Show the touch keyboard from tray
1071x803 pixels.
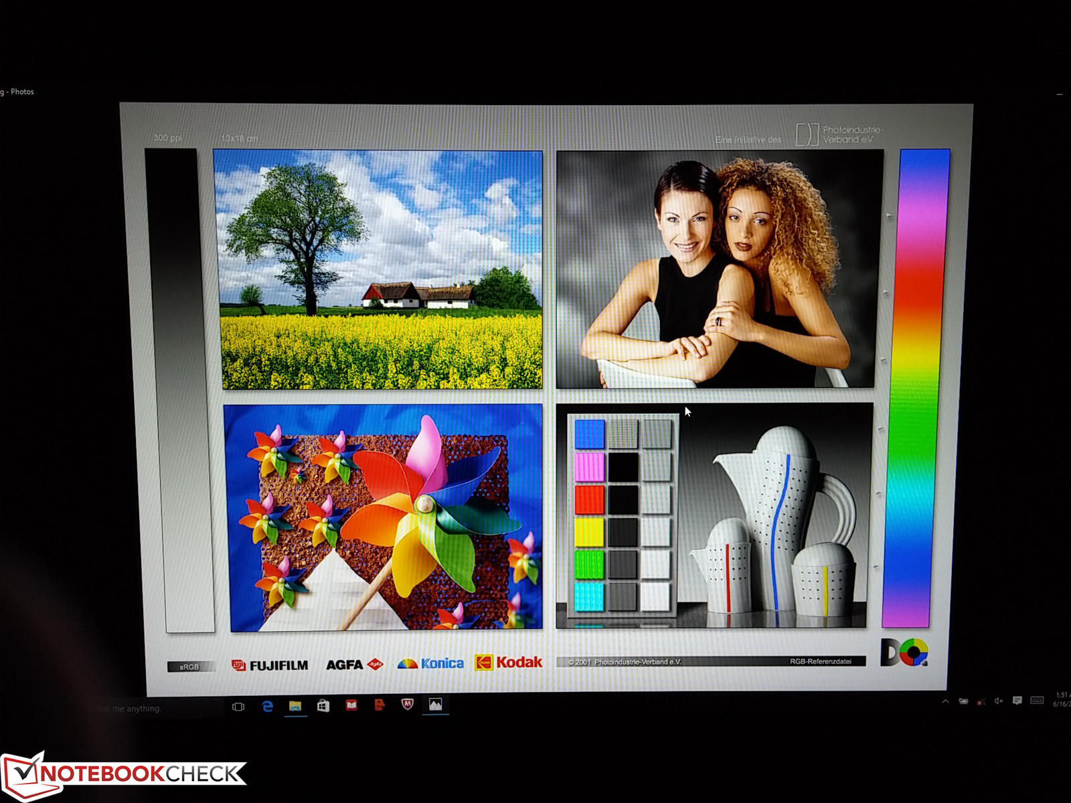[1037, 700]
